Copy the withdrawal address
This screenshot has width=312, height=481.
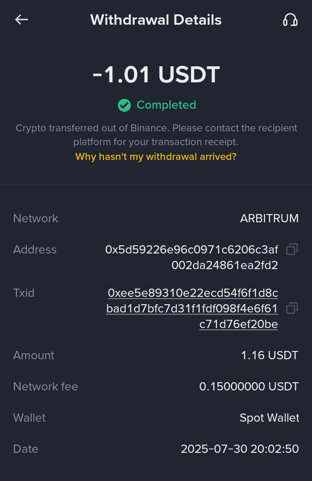[x=292, y=250]
